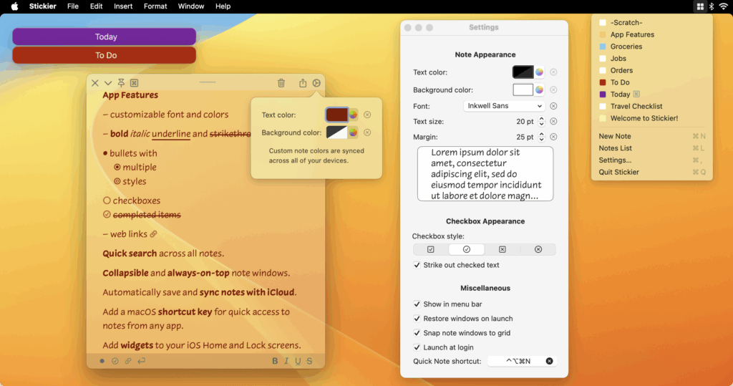Reset Settings text color to default
The width and height of the screenshot is (733, 386).
553,72
